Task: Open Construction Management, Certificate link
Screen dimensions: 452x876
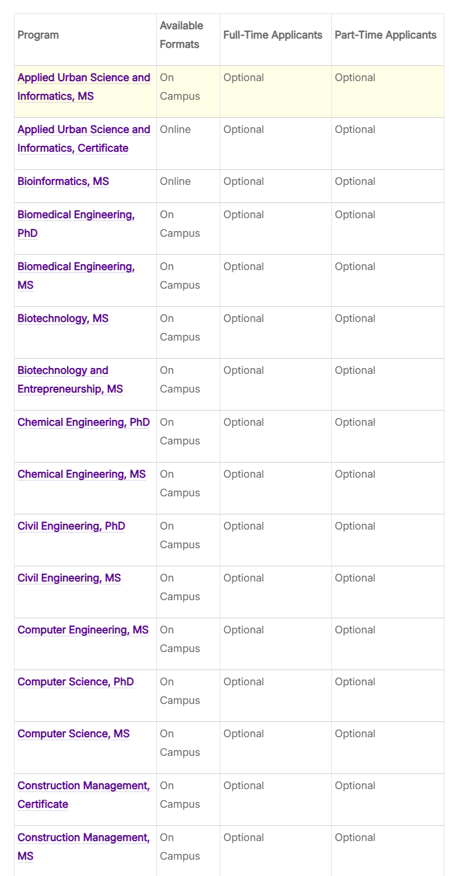Action: pyautogui.click(x=83, y=786)
